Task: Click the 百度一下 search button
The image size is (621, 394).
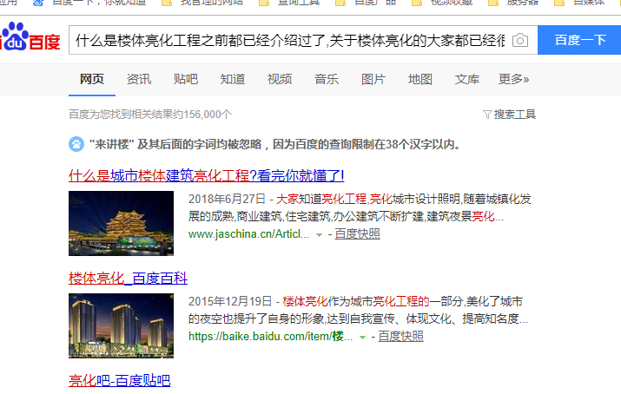Action: tap(579, 40)
